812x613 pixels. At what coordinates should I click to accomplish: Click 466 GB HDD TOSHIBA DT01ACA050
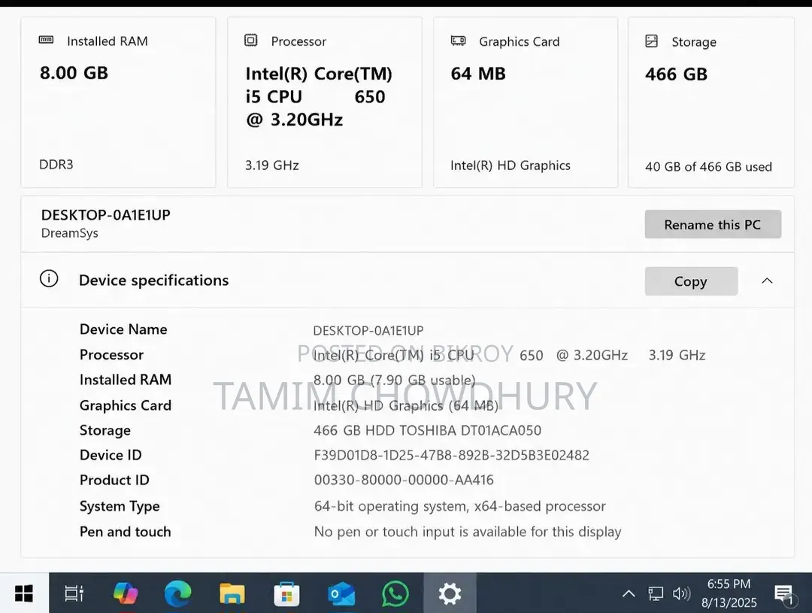coord(427,430)
